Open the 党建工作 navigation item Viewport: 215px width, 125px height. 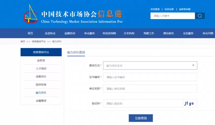[x=149, y=33]
